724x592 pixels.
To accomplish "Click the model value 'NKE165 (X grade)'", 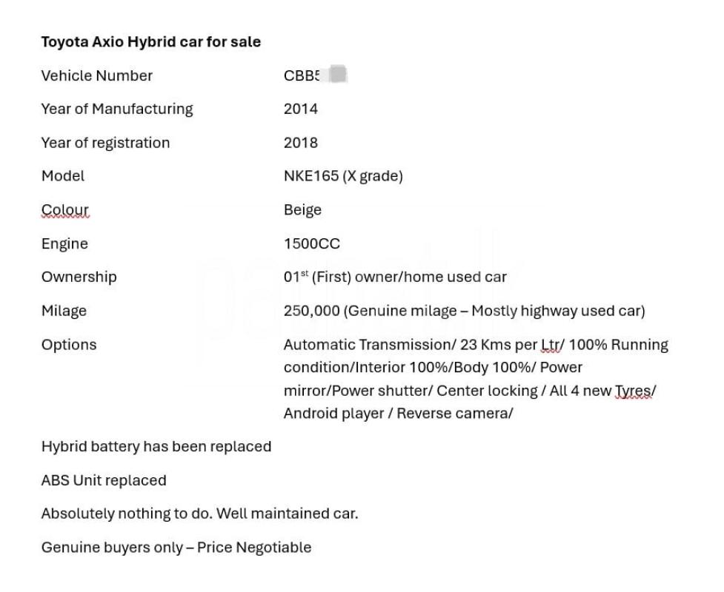I will (342, 176).
